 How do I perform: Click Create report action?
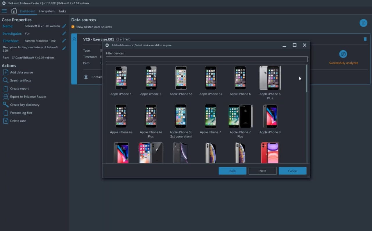(19, 89)
